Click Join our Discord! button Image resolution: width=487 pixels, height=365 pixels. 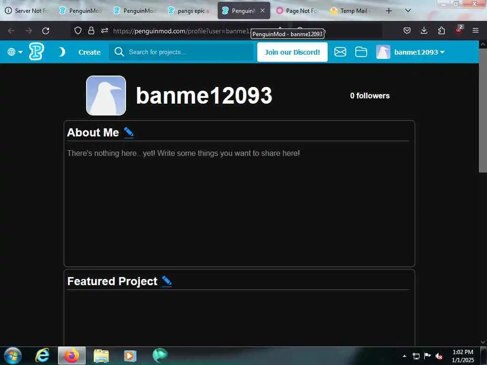292,52
